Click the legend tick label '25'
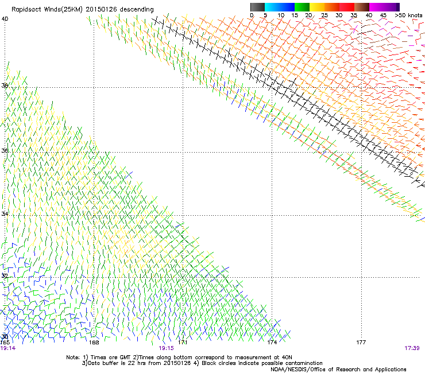 [324, 15]
